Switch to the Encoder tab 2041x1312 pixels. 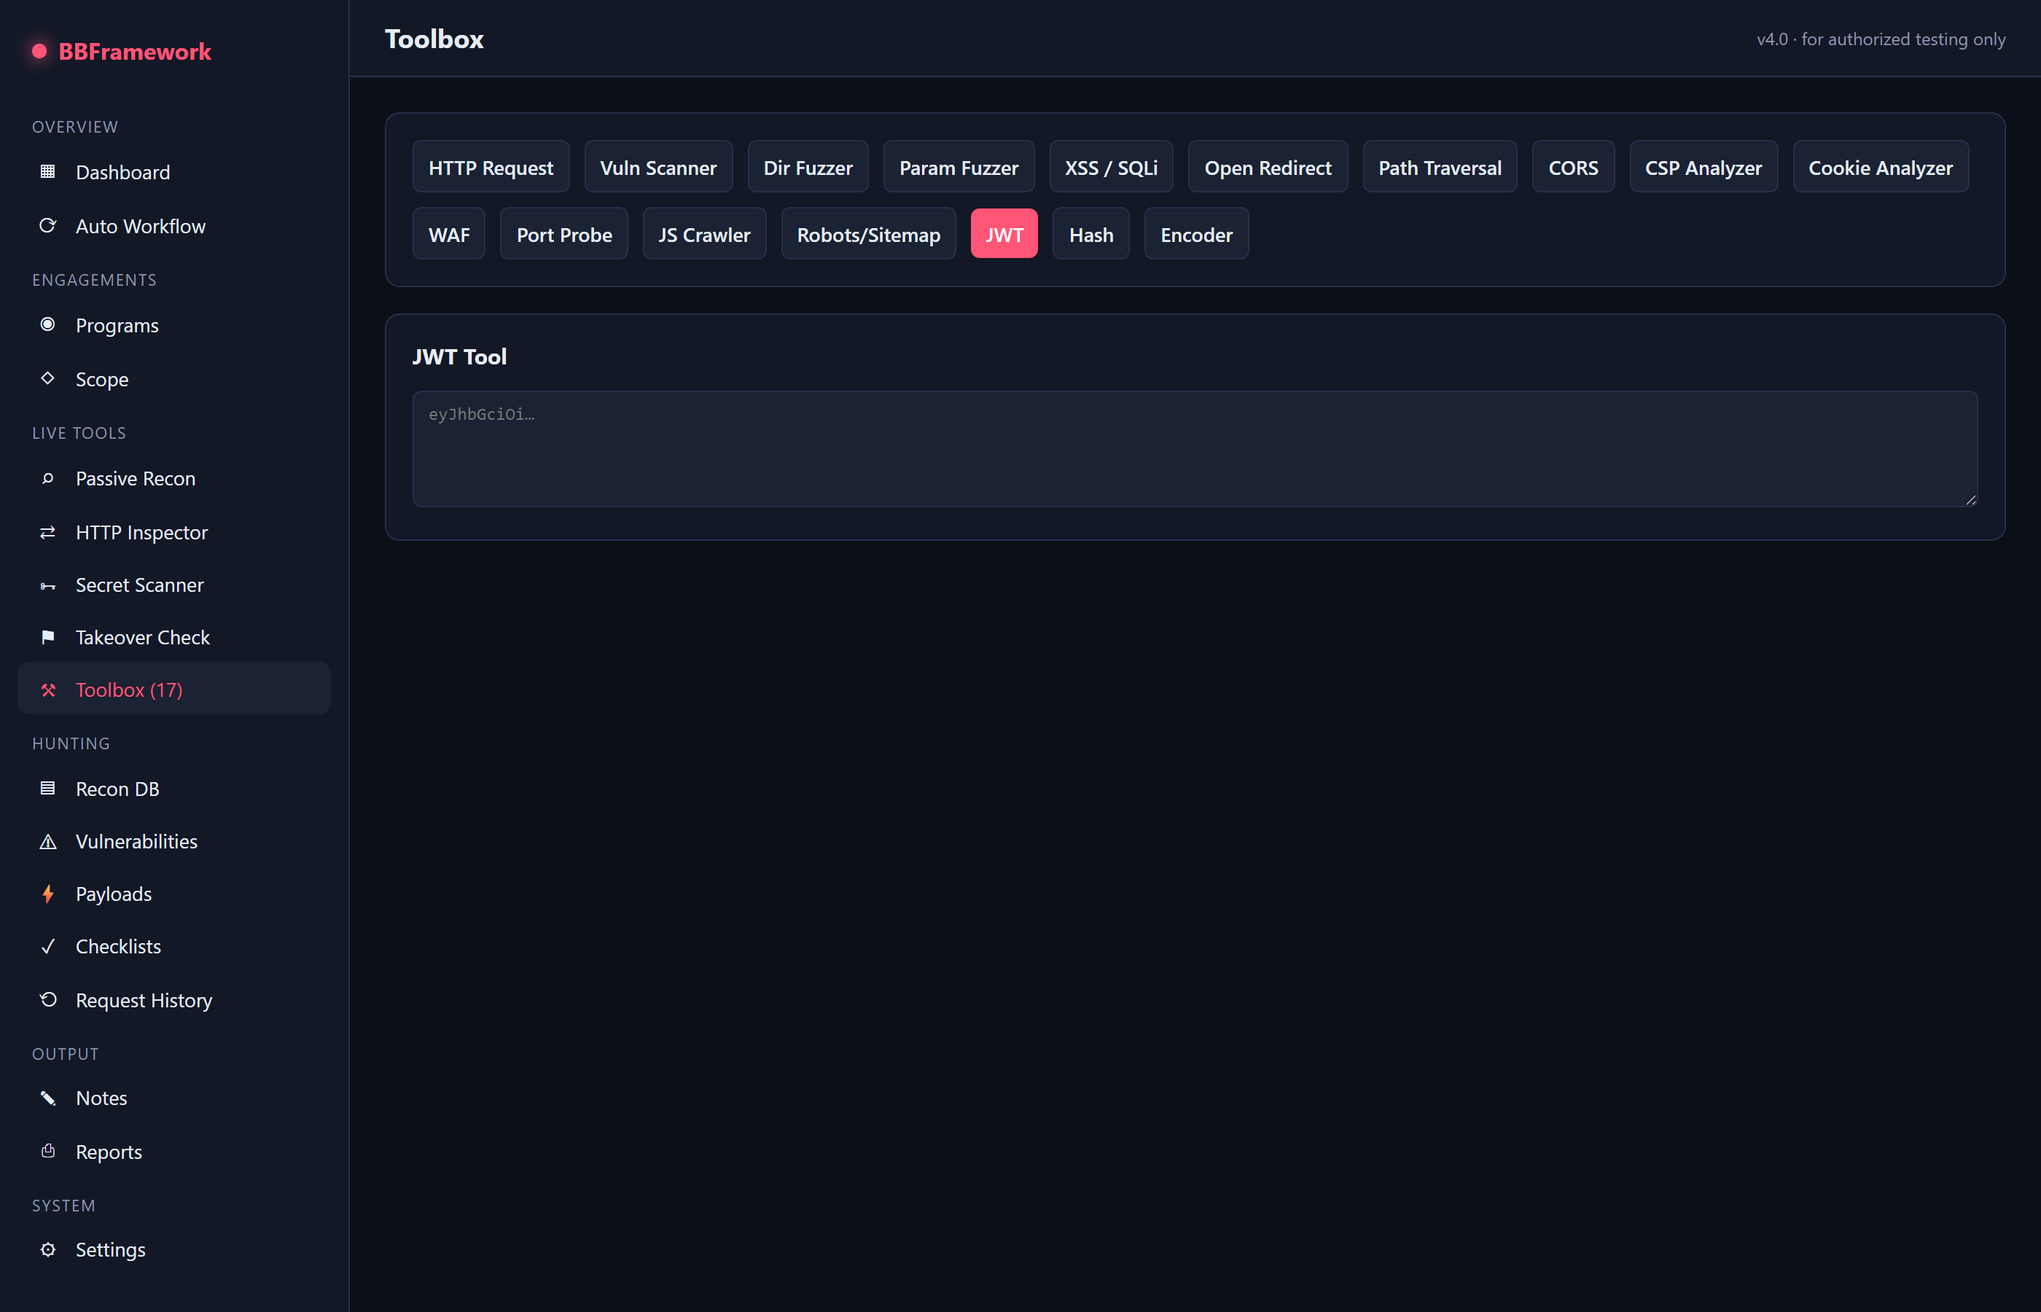[x=1196, y=233]
